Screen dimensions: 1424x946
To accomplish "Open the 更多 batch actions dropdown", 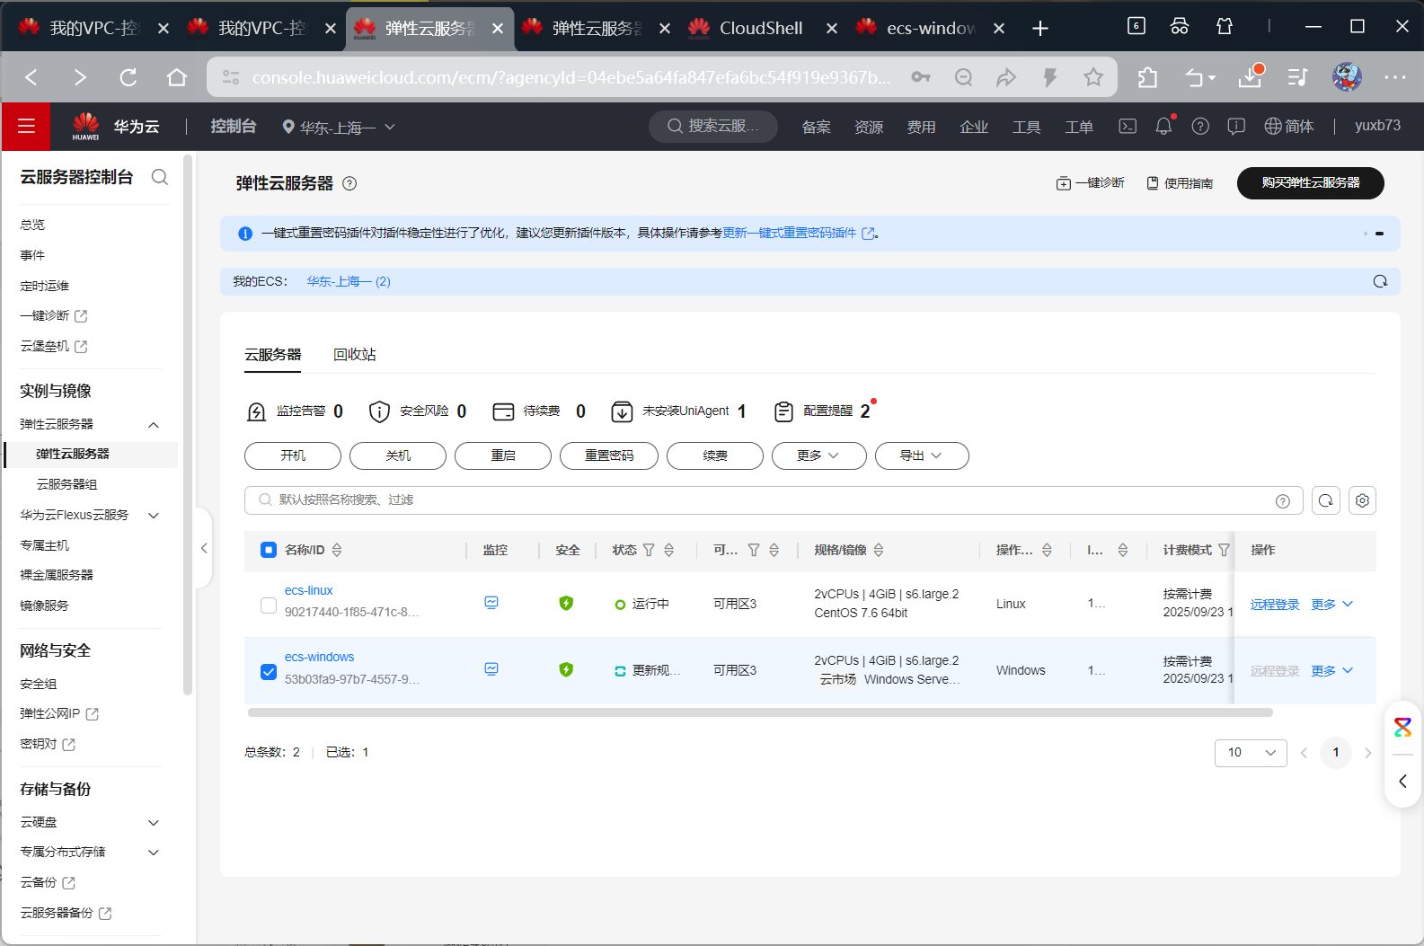I will (x=819, y=455).
